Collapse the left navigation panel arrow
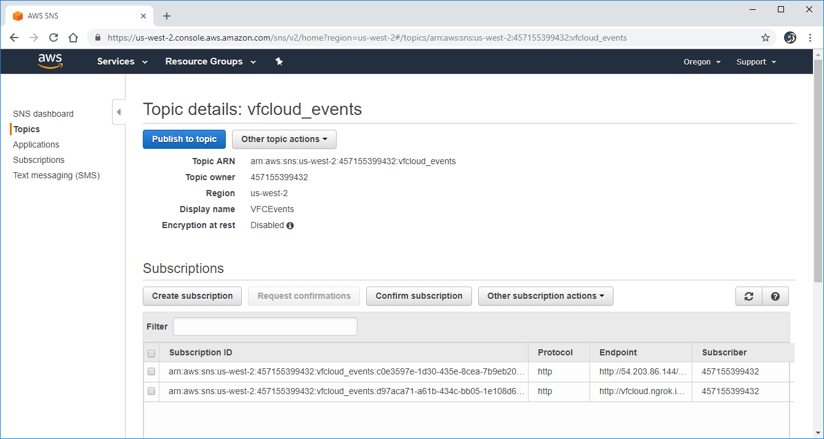Viewport: 824px width, 439px height. coord(119,112)
